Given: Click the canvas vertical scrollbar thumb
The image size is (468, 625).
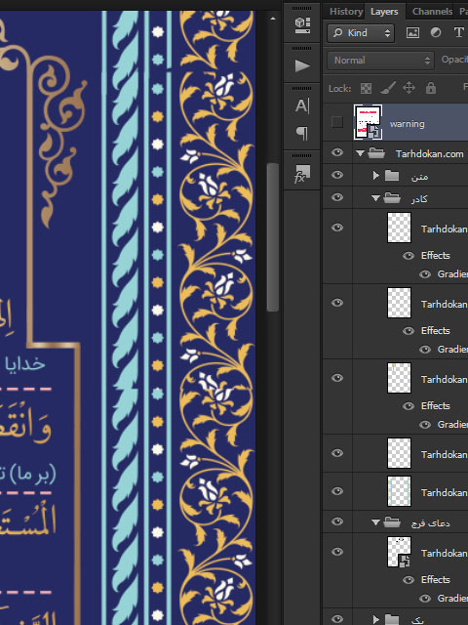Looking at the screenshot, I should pyautogui.click(x=273, y=237).
